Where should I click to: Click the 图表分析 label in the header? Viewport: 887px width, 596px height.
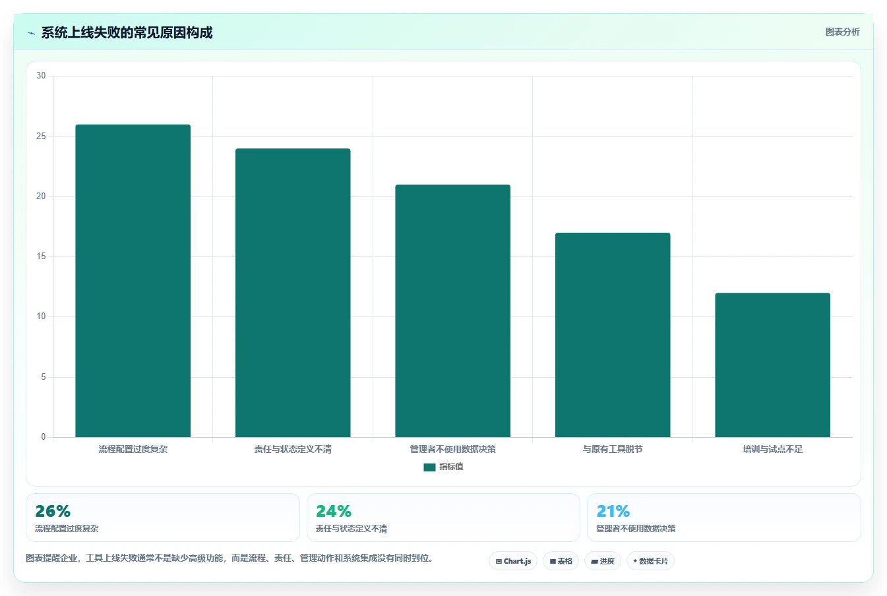coord(842,32)
